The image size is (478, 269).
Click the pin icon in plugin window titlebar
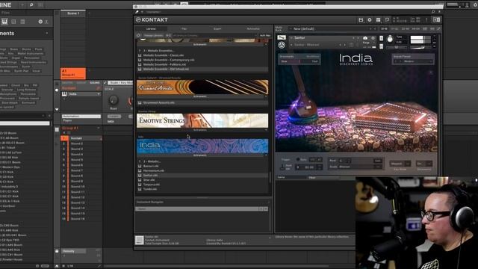tap(137, 12)
